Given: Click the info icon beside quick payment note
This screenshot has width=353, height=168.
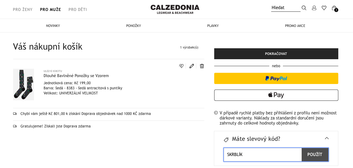Looking at the screenshot, I should click(x=216, y=113).
